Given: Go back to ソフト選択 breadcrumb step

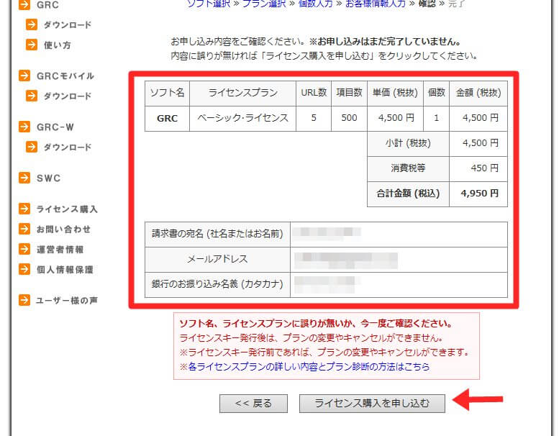Looking at the screenshot, I should (209, 4).
